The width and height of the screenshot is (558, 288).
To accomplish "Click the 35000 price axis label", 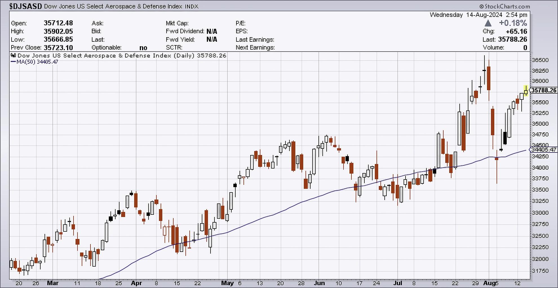I will pyautogui.click(x=540, y=124).
